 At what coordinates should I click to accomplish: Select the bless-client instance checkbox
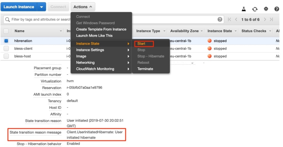pos(6,48)
